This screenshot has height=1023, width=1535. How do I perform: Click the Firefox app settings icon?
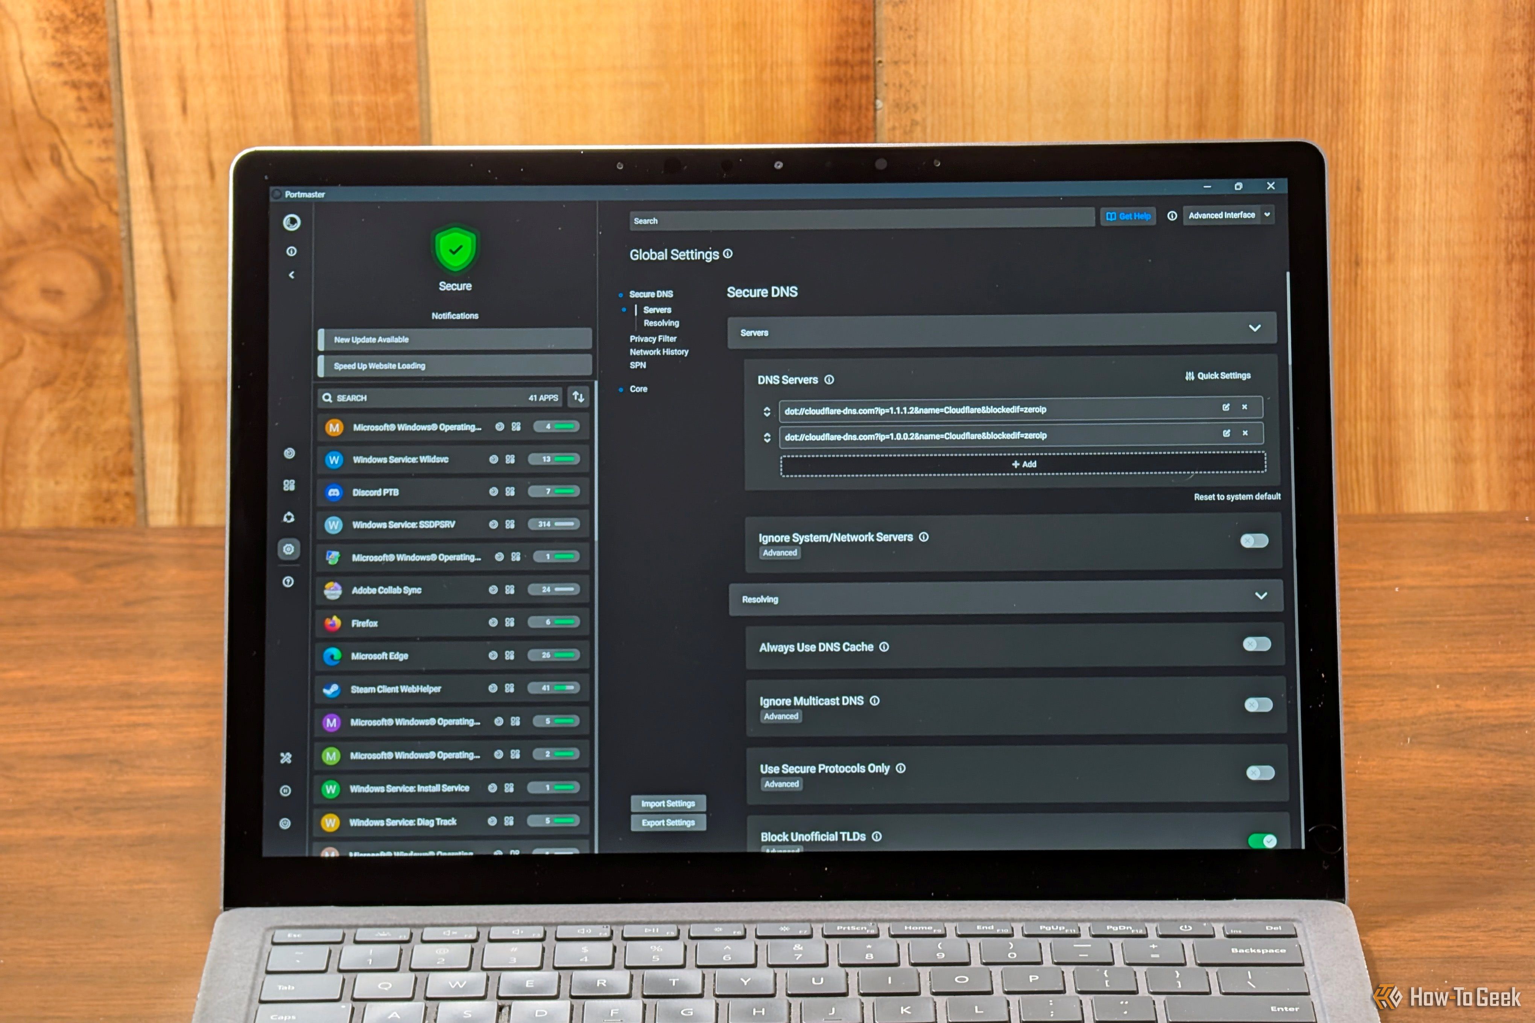click(509, 622)
